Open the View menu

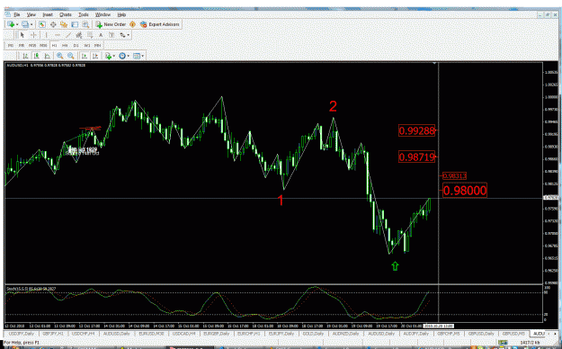(31, 14)
